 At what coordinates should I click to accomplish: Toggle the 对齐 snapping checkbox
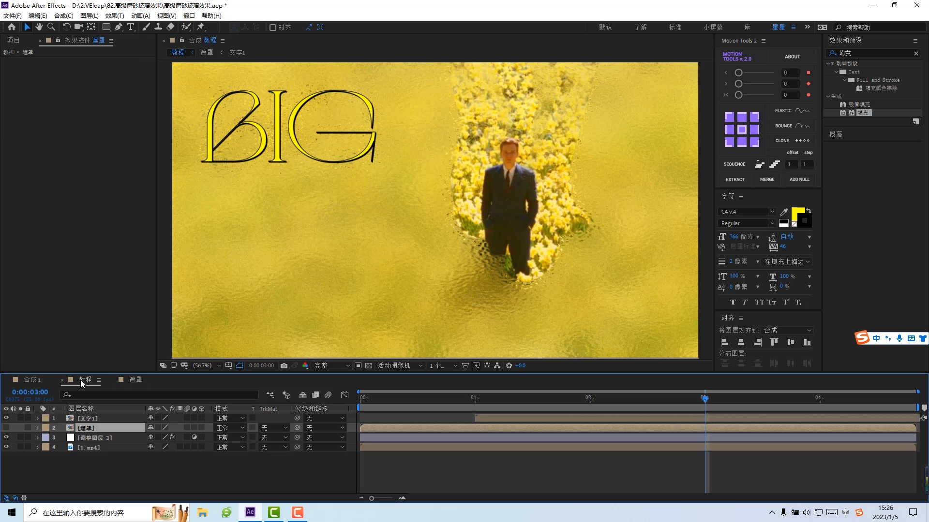pyautogui.click(x=273, y=28)
